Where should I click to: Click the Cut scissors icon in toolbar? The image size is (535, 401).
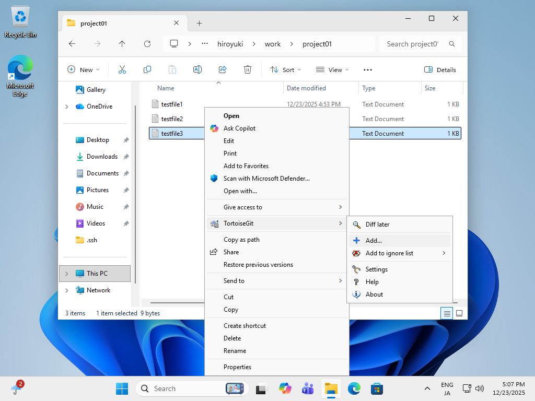(122, 69)
